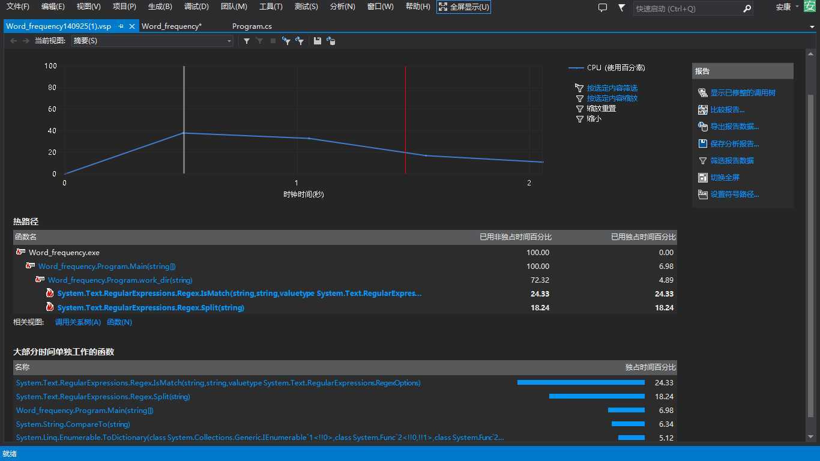The image size is (820, 461).
Task: Click the 已用独占时间百分比 column header
Action: (x=643, y=237)
